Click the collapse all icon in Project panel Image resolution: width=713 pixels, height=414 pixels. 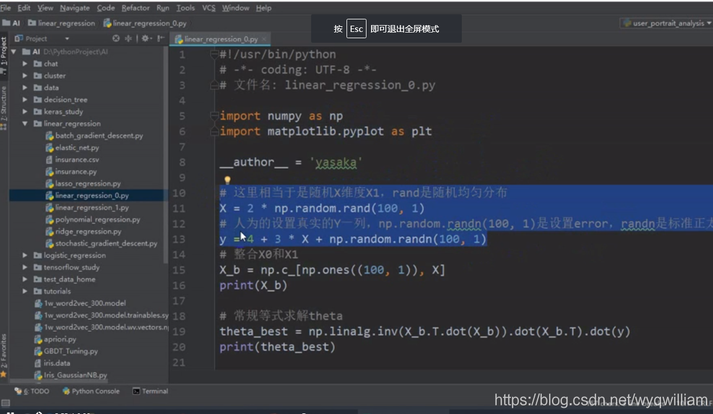(x=128, y=38)
